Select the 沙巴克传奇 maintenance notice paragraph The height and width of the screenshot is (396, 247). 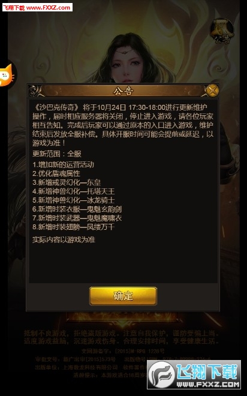click(123, 125)
